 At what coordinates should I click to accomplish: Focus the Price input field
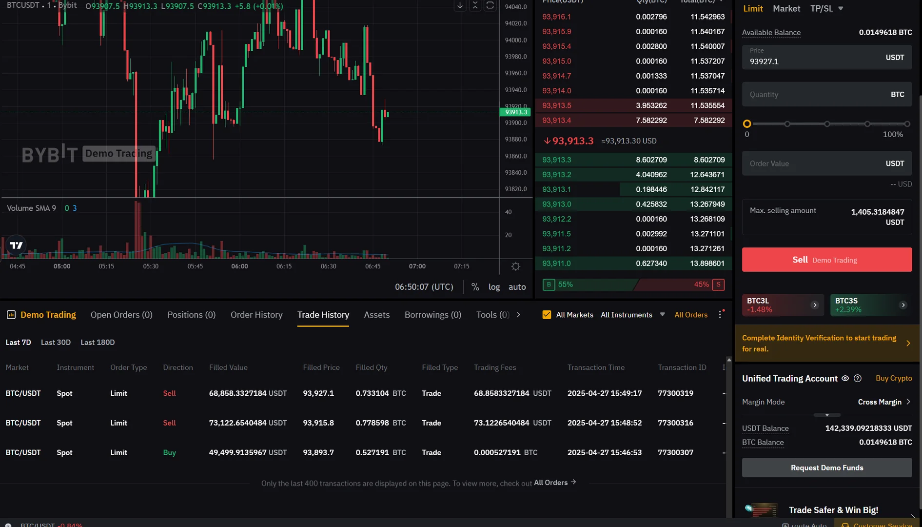click(827, 58)
